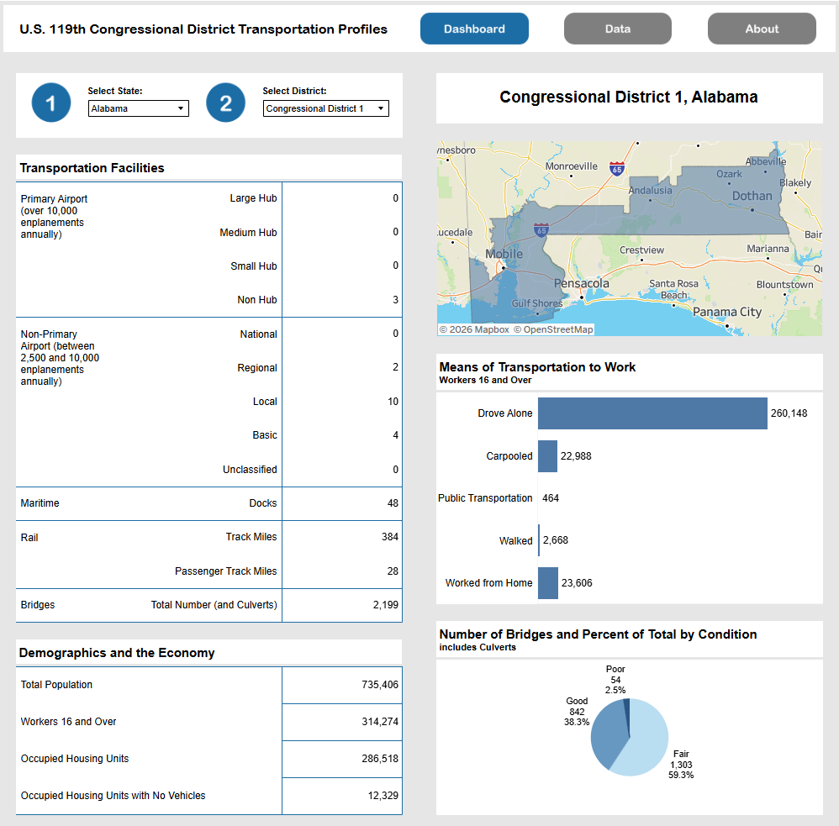Click the Mobile label on the map
Viewport: 839px width, 826px height.
pyautogui.click(x=504, y=254)
